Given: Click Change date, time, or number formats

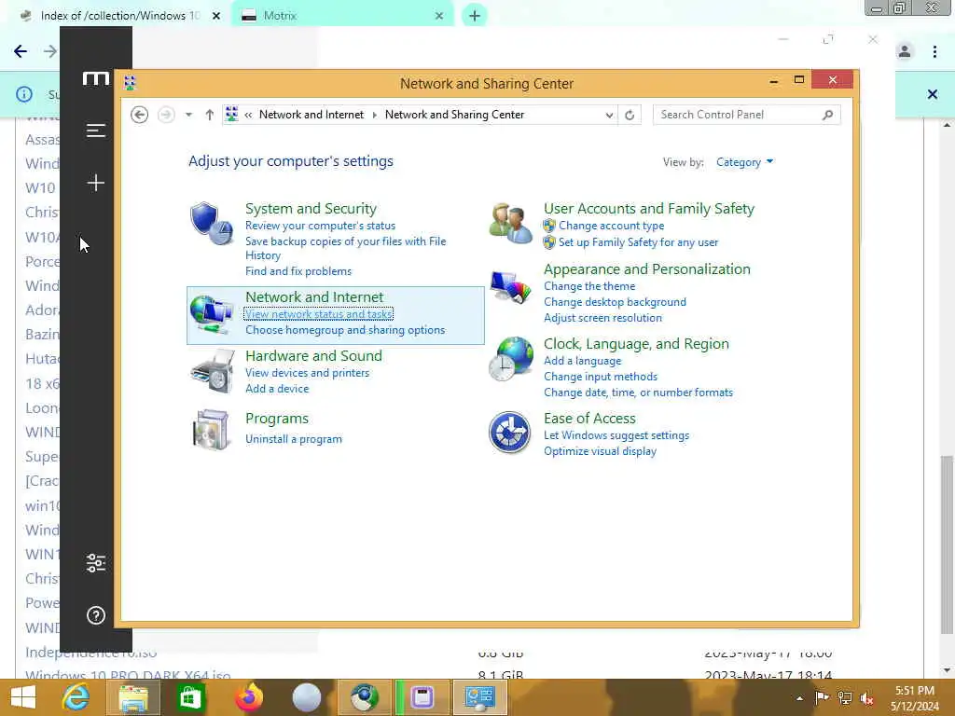Looking at the screenshot, I should coord(638,392).
